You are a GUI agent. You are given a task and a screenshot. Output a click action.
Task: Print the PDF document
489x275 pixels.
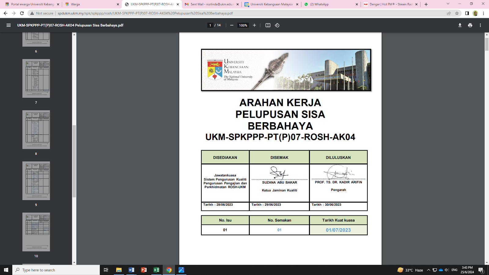pyautogui.click(x=470, y=25)
